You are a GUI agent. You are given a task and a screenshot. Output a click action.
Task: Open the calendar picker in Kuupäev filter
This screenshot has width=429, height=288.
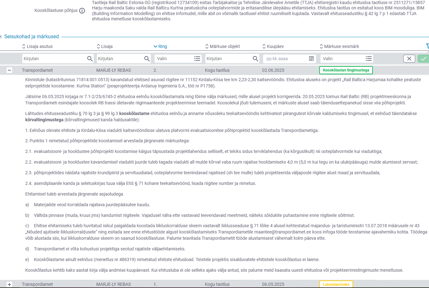(311, 59)
